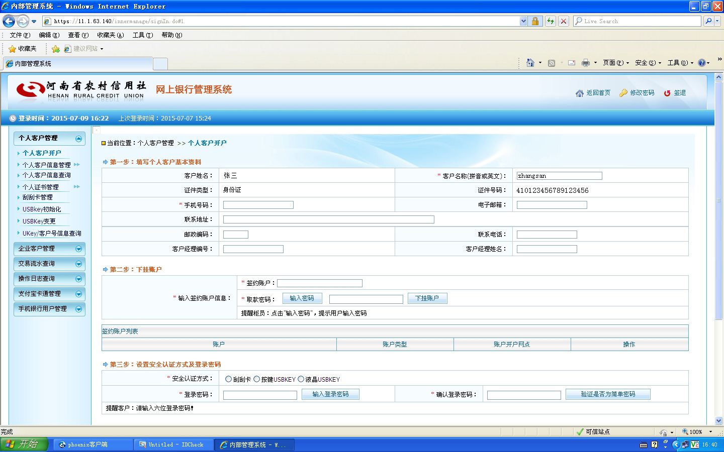
Task: Select 液晶USBKEY authentication radio button
Action: click(301, 379)
